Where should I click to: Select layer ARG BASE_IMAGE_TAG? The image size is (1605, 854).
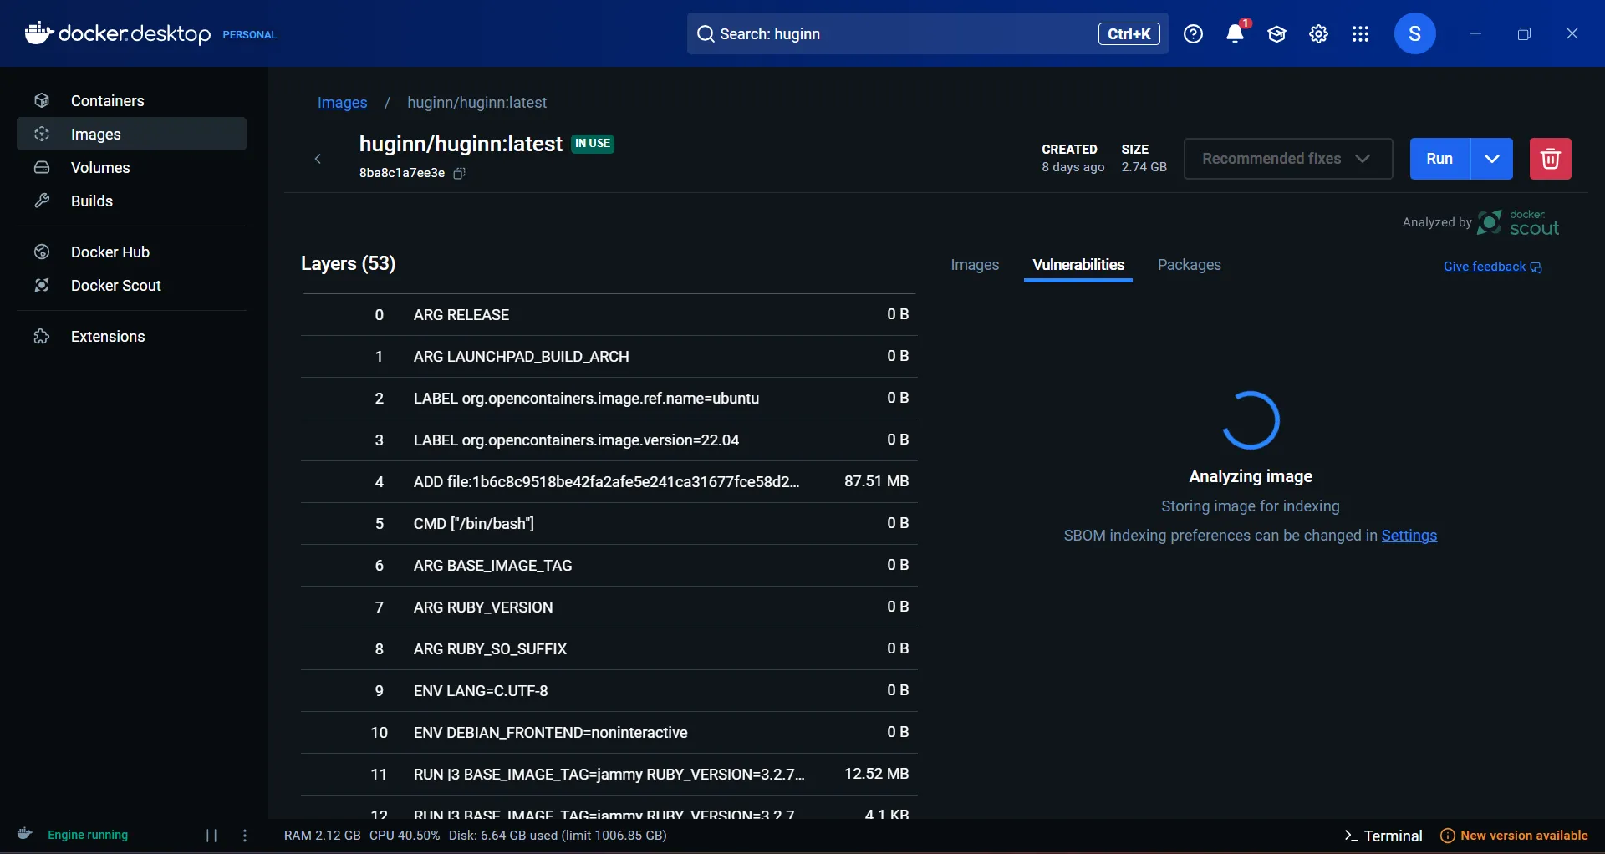tap(609, 565)
